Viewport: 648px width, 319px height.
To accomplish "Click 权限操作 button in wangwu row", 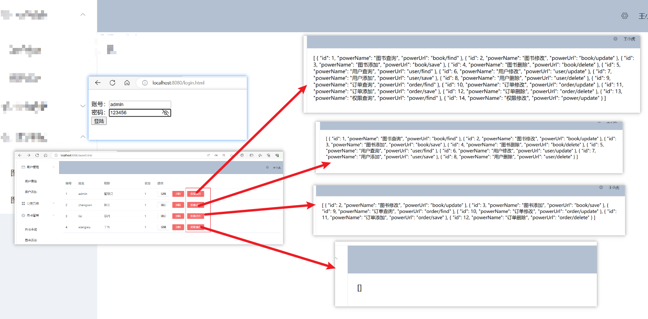I will coord(196,227).
